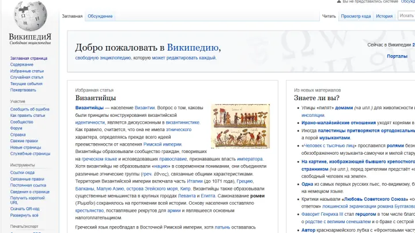The height and width of the screenshot is (233, 415).
Task: Click Сообщить об ошибке link
Action: pos(29,109)
